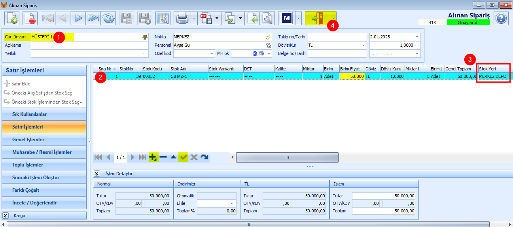This screenshot has width=513, height=227.
Task: Go to the last grid row in the navigator
Action: click(x=142, y=157)
